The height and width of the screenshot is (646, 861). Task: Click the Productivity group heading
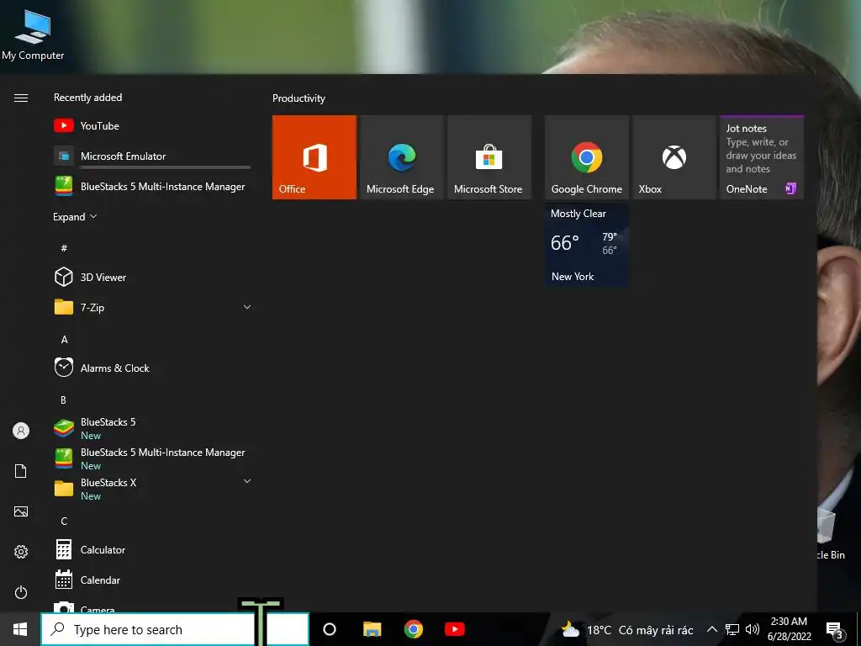coord(298,98)
